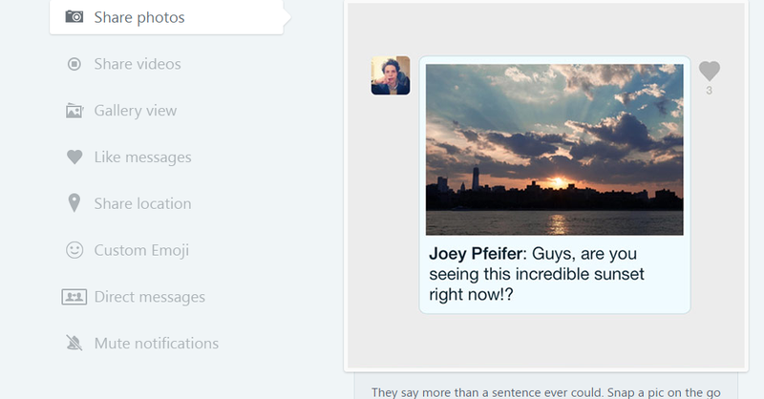Click the camera icon beside Share photos

pyautogui.click(x=74, y=17)
